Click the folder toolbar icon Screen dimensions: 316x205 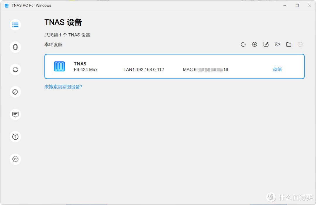(288, 44)
